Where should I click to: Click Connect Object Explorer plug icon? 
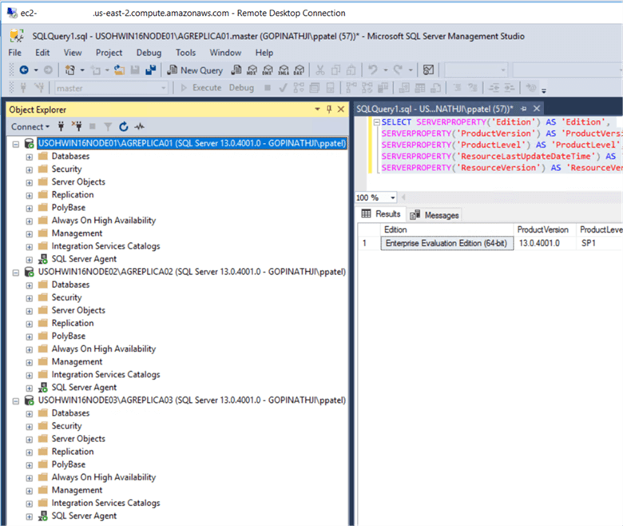click(62, 126)
